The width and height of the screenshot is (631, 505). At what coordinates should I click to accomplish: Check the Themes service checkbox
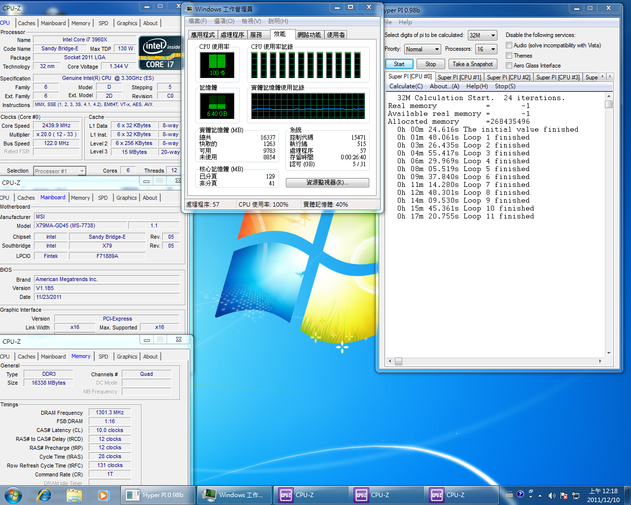pyautogui.click(x=509, y=56)
